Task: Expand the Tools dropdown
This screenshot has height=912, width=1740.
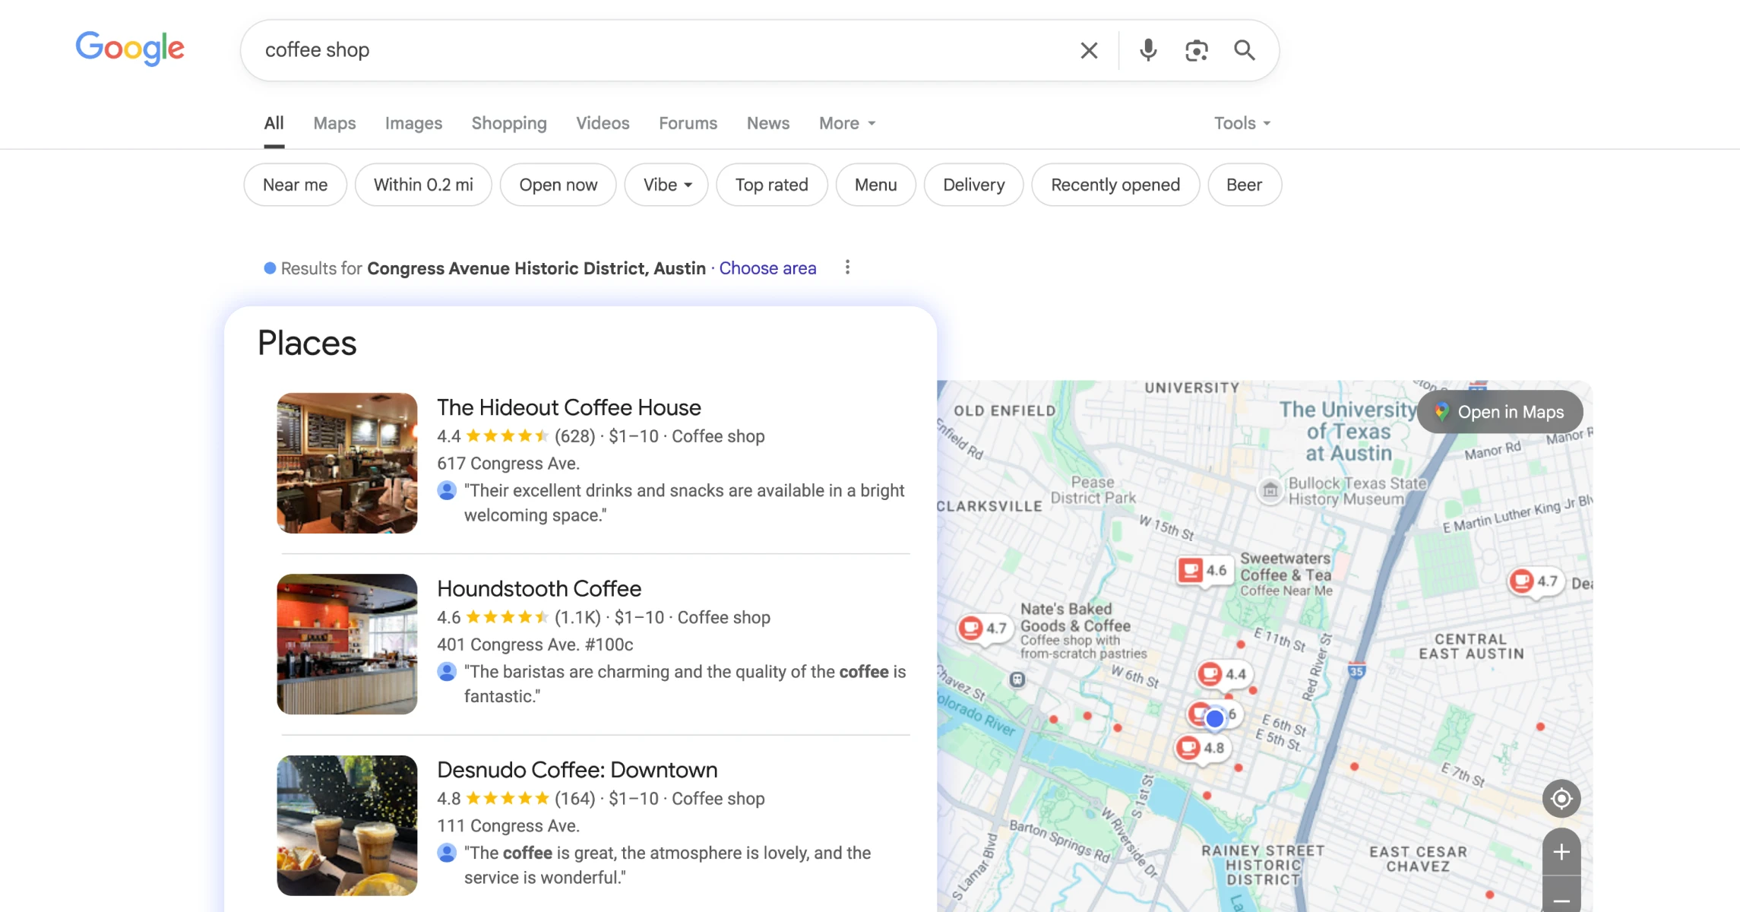Action: tap(1242, 123)
